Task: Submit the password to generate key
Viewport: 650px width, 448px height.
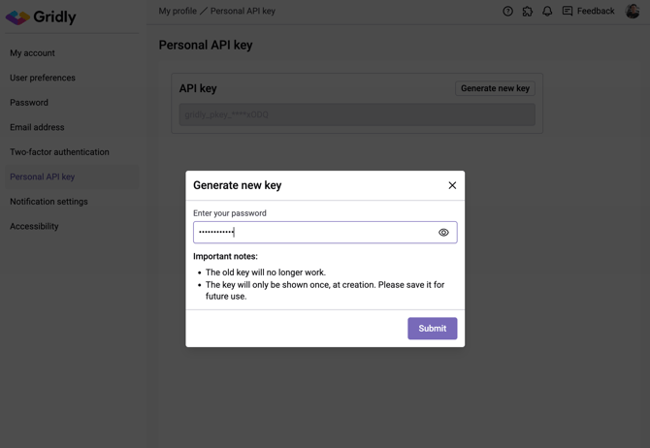Action: 433,328
